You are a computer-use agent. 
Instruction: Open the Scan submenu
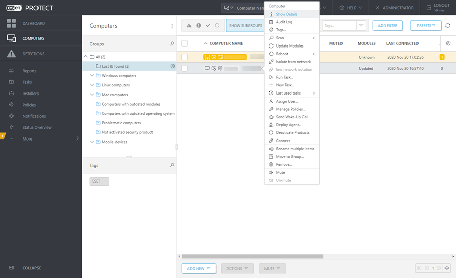point(292,38)
